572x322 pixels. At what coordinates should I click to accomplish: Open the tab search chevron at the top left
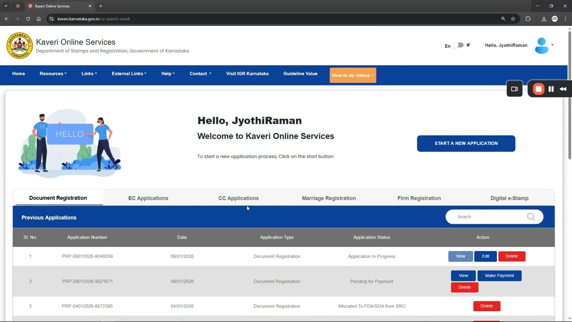[x=6, y=6]
